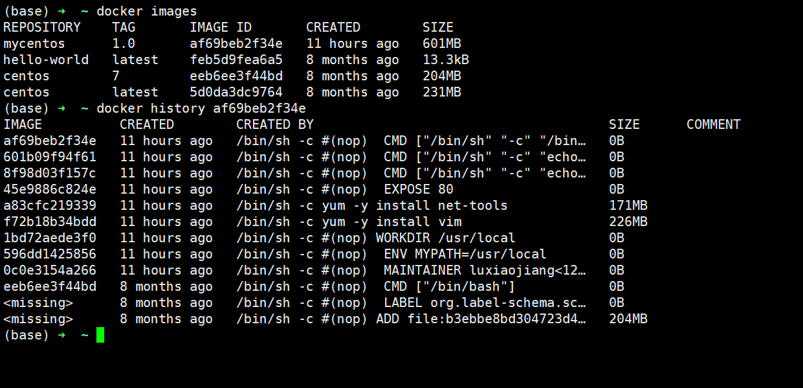
Task: Click the CREATED BY column header
Action: [x=275, y=124]
